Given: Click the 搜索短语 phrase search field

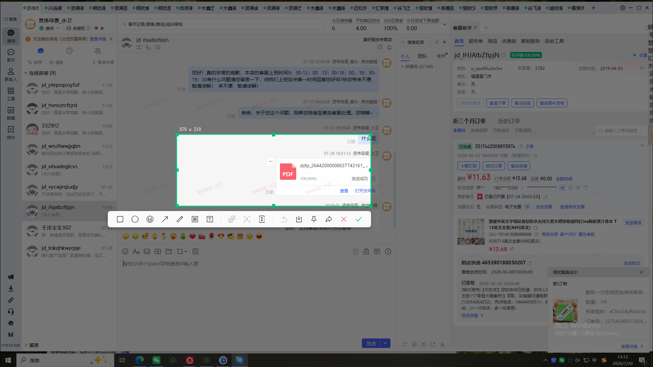Looking at the screenshot, I should 416,42.
